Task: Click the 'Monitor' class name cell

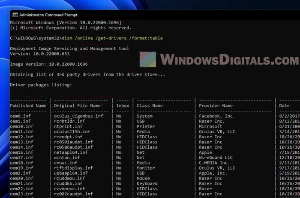Action: (x=146, y=168)
